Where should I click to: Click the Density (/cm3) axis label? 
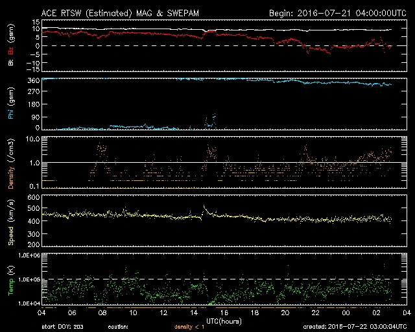pyautogui.click(x=10, y=164)
